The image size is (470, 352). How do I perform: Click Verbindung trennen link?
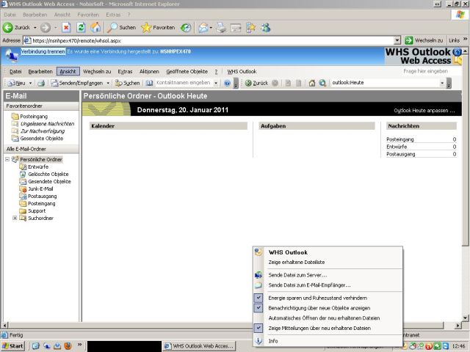(43, 51)
